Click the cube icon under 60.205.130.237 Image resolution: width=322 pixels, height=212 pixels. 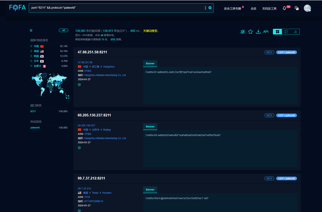click(79, 148)
